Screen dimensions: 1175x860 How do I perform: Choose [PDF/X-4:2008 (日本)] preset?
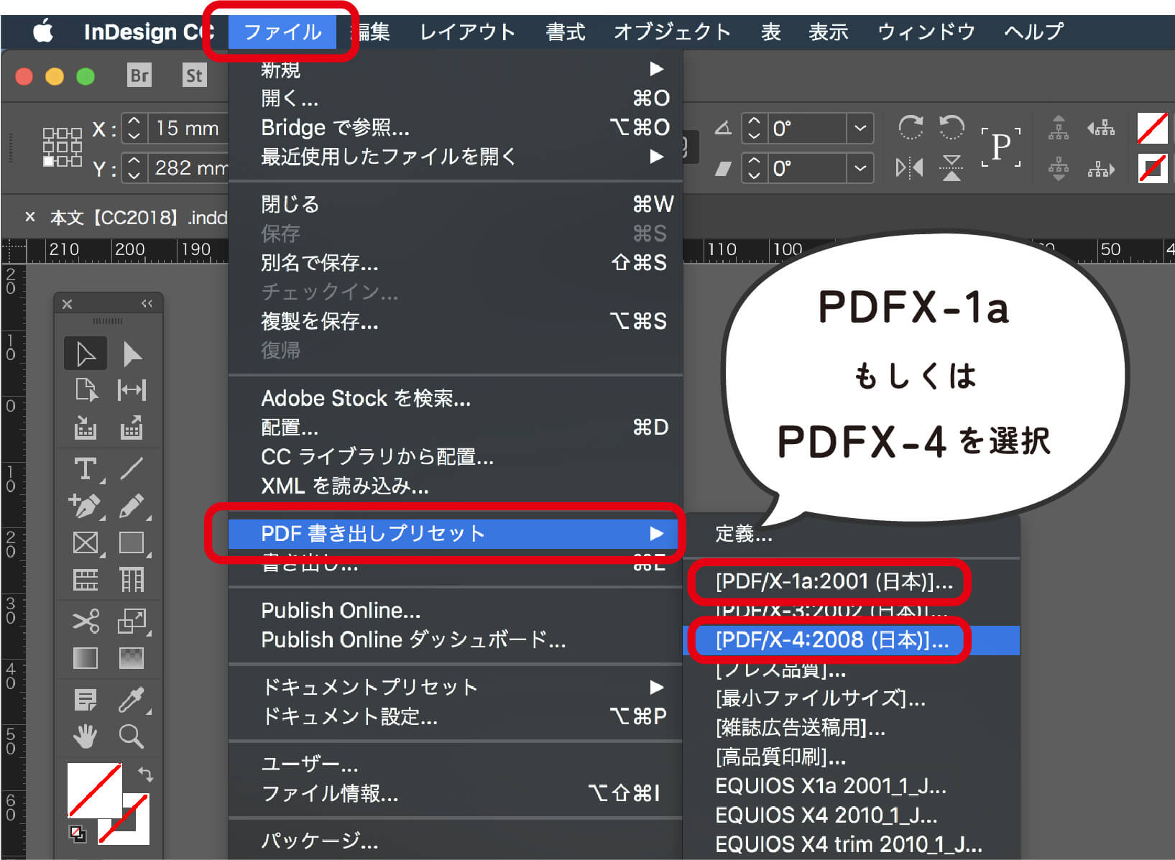(852, 640)
